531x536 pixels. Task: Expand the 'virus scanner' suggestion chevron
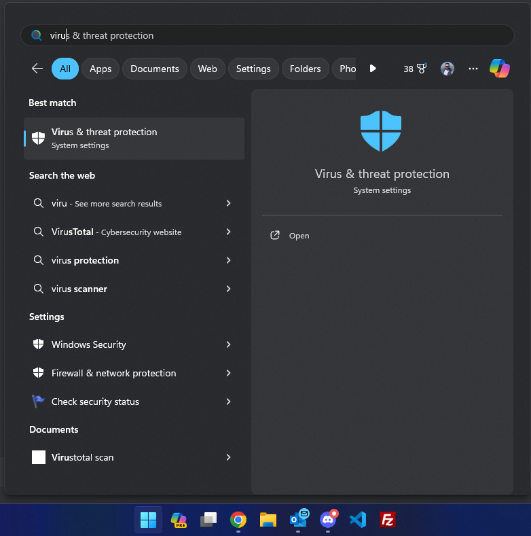point(228,289)
